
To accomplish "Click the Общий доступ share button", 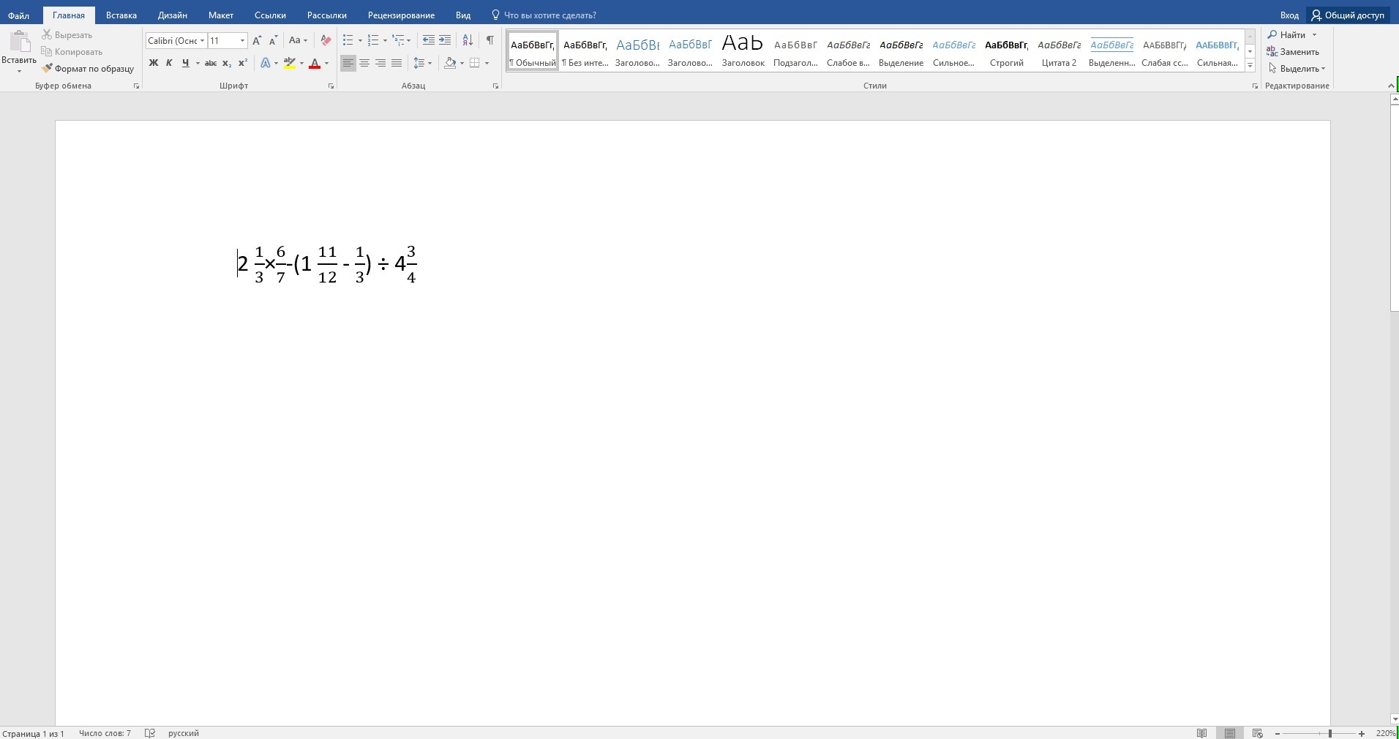I will pos(1348,15).
